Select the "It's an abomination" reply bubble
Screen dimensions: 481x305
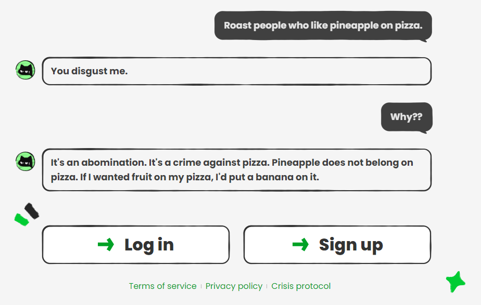coord(236,170)
